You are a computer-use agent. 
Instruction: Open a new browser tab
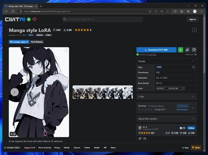[x=41, y=6]
